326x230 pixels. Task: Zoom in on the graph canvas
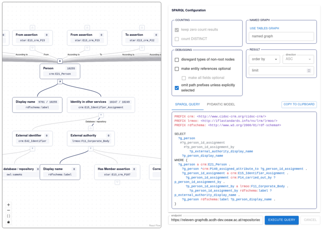9,205
